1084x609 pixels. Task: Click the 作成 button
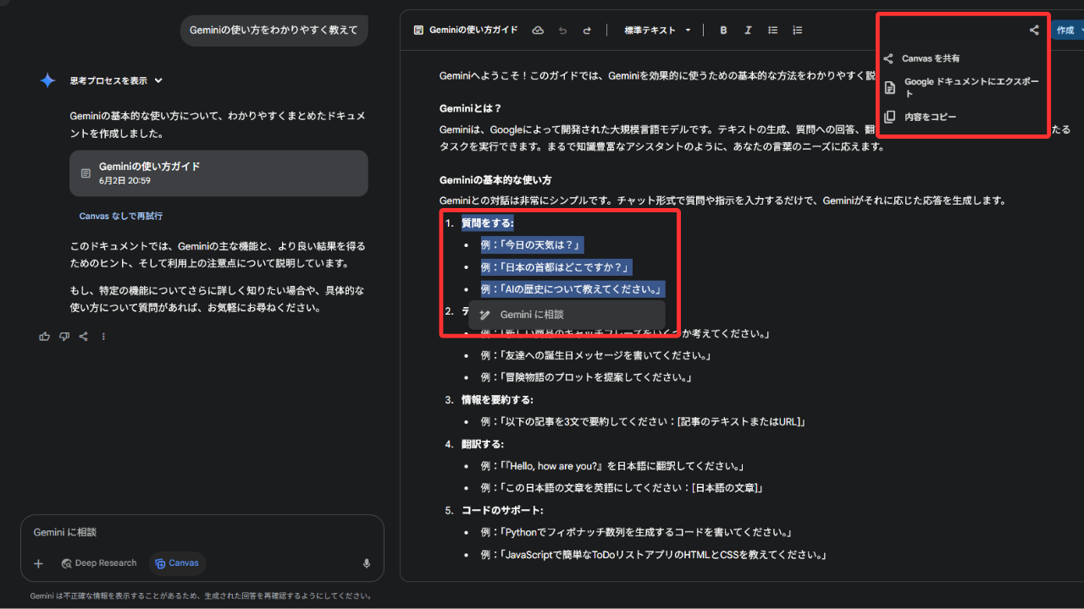(1067, 30)
